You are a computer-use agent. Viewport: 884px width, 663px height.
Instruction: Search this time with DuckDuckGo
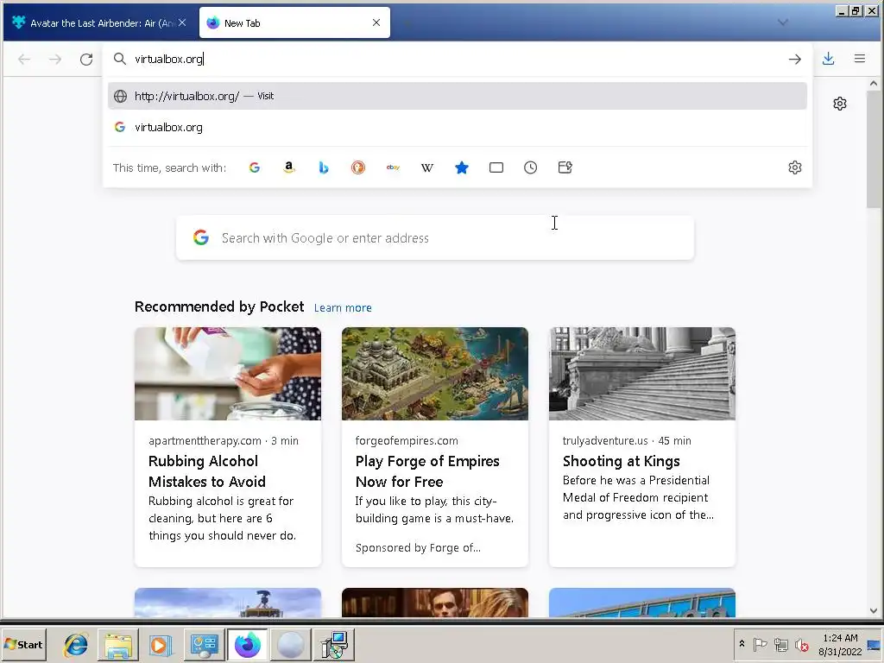coord(358,167)
